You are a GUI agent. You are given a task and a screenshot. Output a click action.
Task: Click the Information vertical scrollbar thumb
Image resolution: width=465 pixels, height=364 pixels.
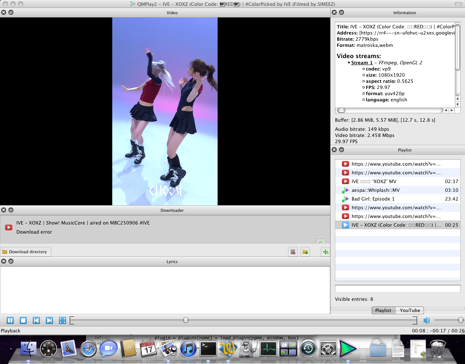(458, 47)
